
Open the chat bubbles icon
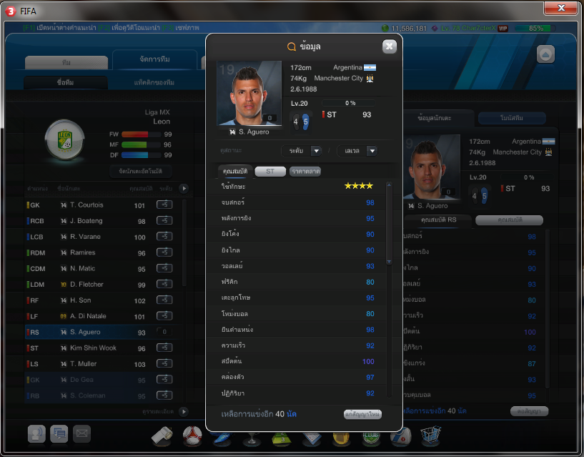click(59, 434)
